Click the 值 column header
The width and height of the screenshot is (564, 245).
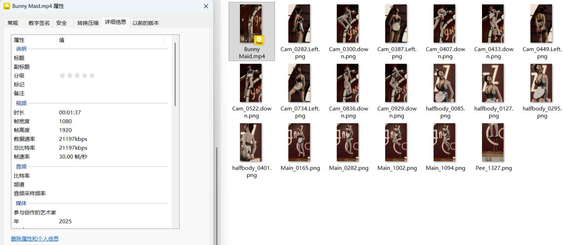pyautogui.click(x=110, y=40)
